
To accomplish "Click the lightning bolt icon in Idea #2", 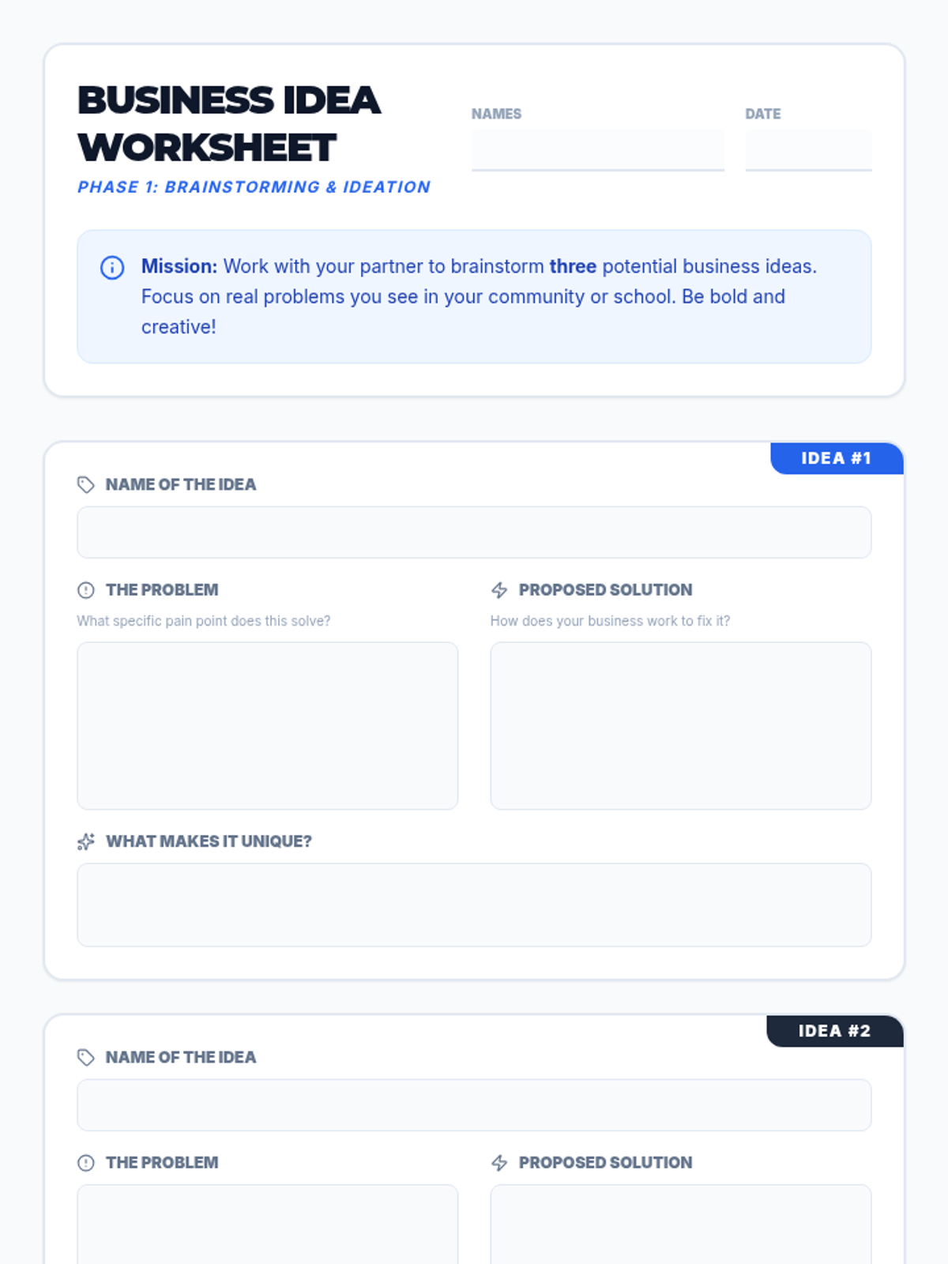I will [x=499, y=1163].
